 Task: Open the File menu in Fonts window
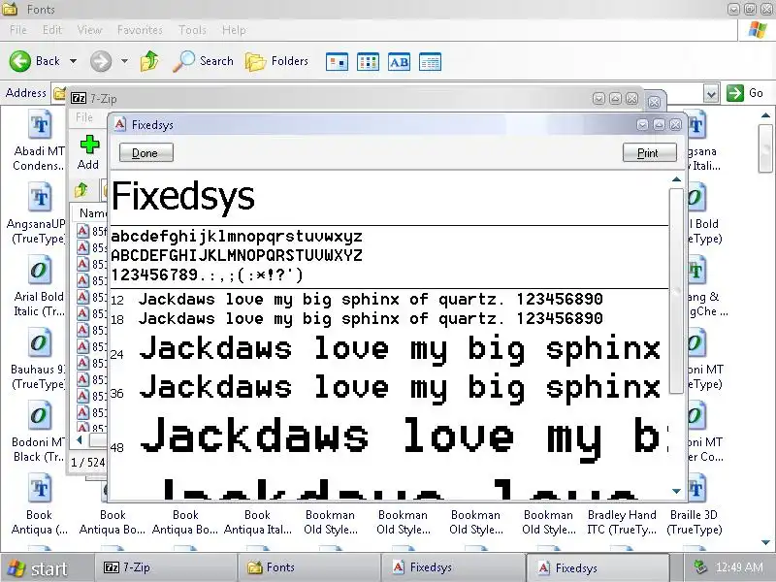(x=18, y=30)
